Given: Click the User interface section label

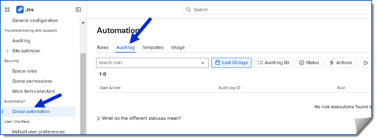Looking at the screenshot, I should (x=17, y=122).
